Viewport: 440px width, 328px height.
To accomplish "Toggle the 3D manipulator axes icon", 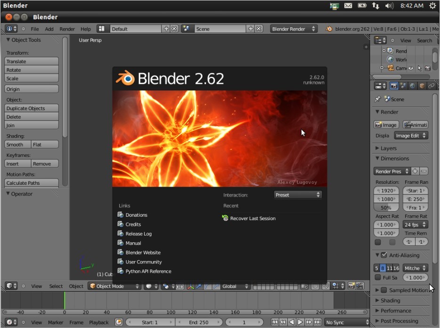I will pos(190,286).
